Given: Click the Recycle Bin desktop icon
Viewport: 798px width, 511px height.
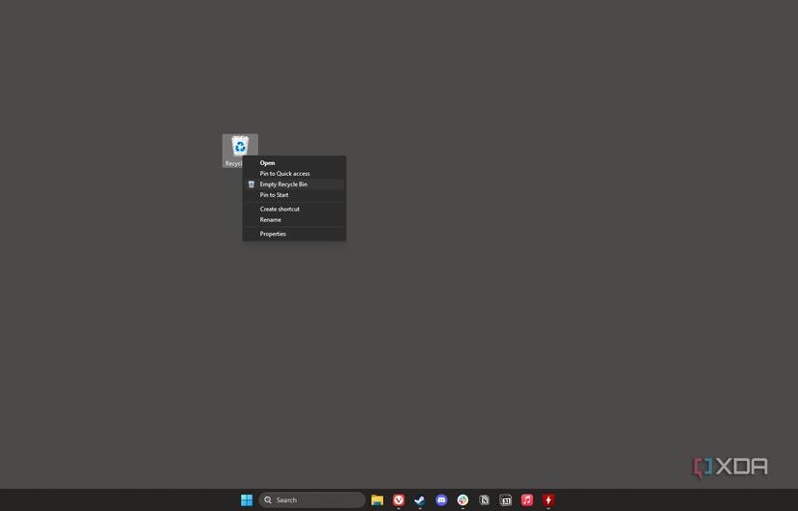Looking at the screenshot, I should pyautogui.click(x=240, y=150).
